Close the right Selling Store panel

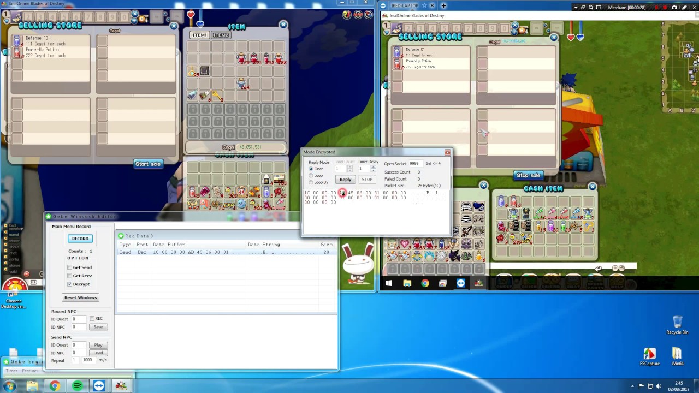[554, 38]
